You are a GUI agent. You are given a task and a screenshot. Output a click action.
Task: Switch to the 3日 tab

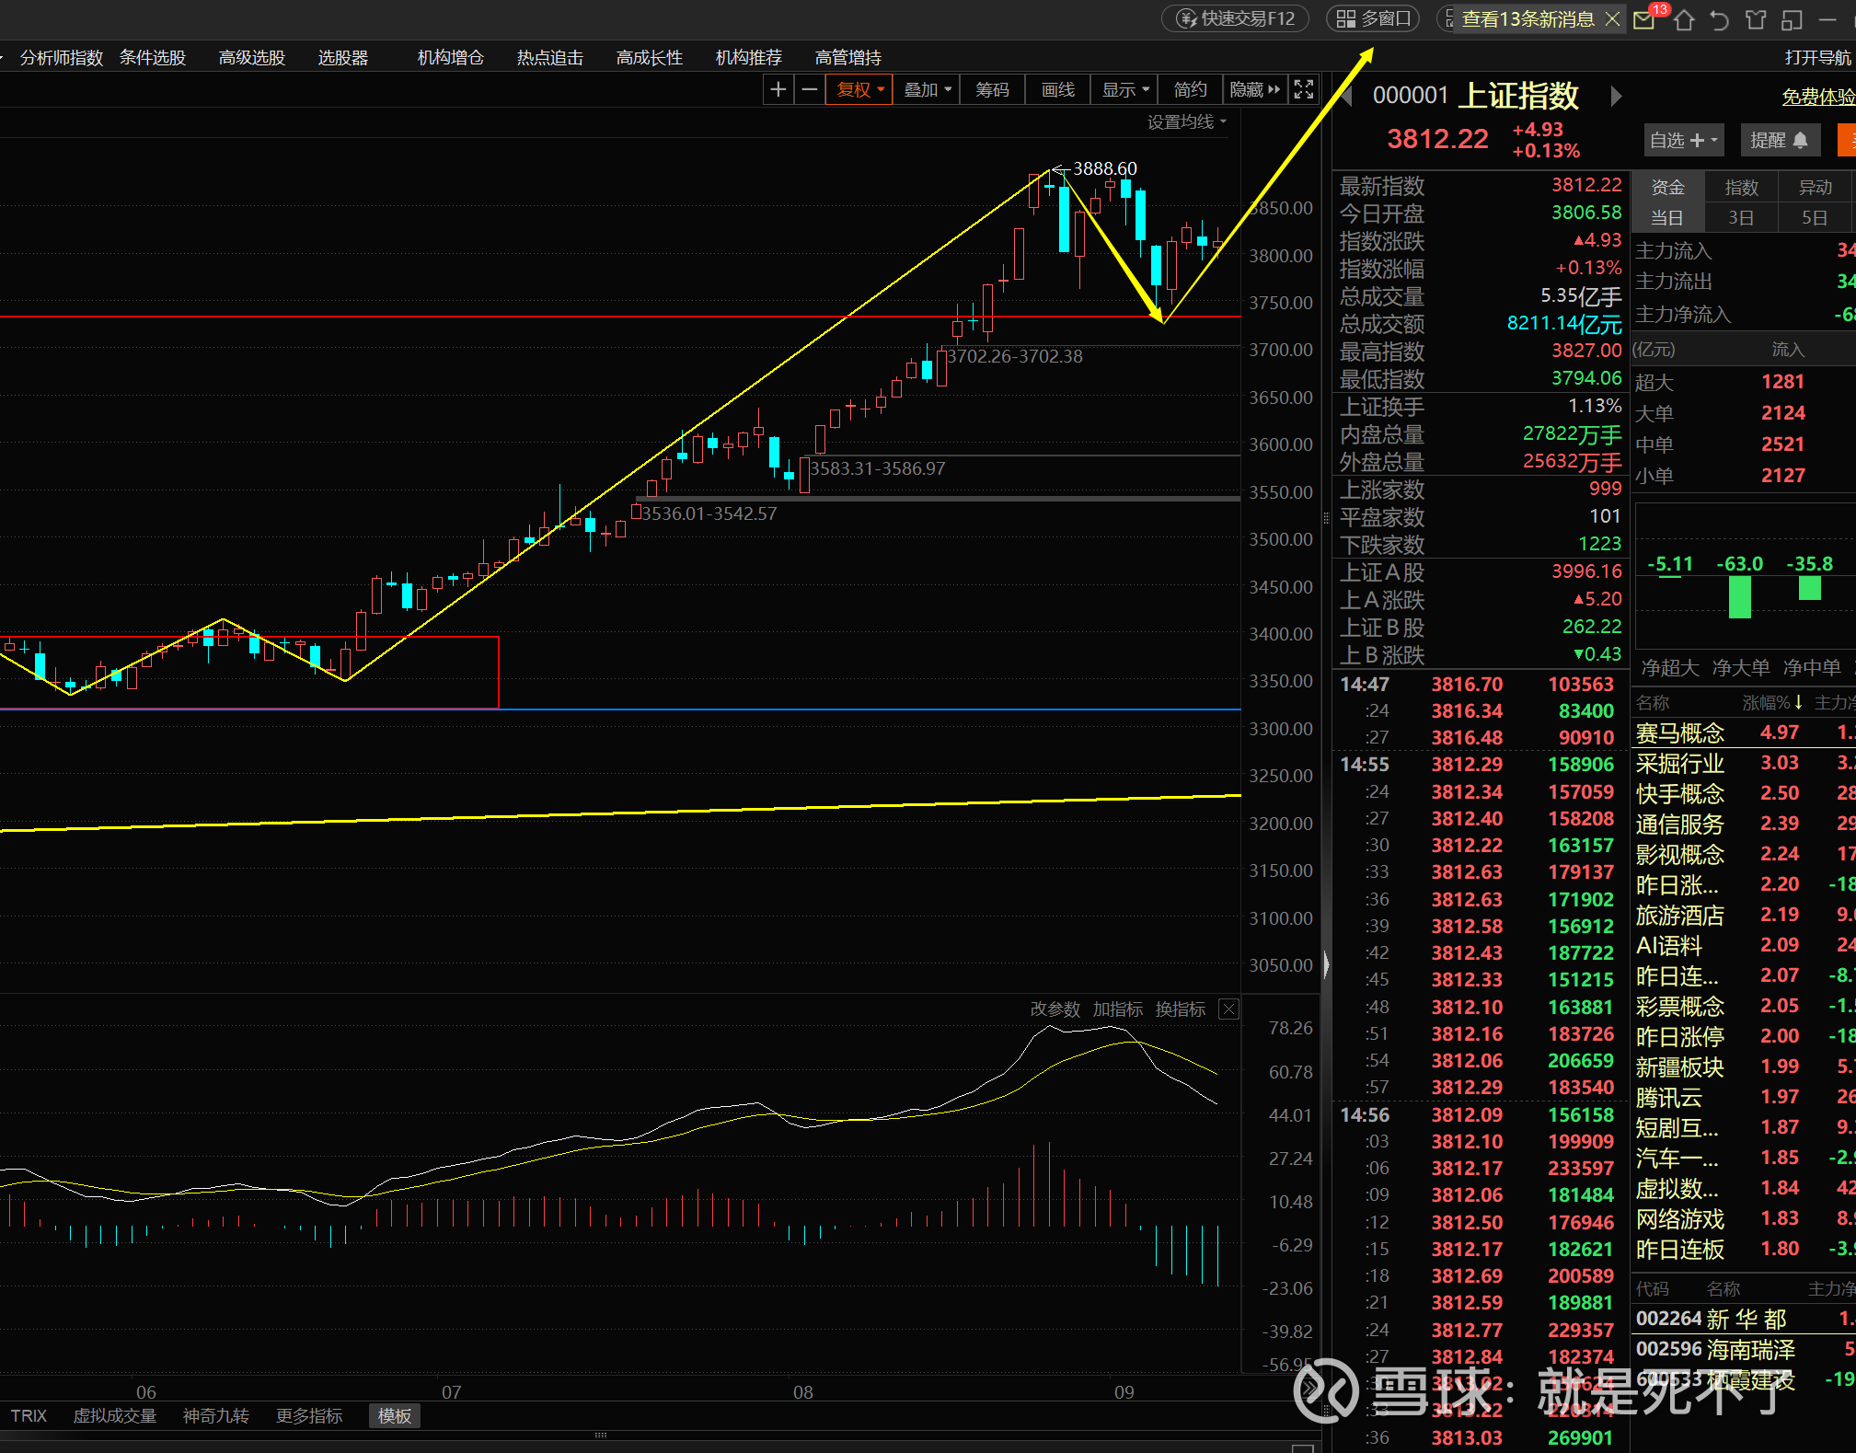(x=1740, y=217)
